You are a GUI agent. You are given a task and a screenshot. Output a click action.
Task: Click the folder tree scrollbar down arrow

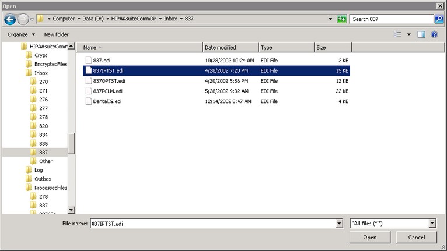click(71, 210)
